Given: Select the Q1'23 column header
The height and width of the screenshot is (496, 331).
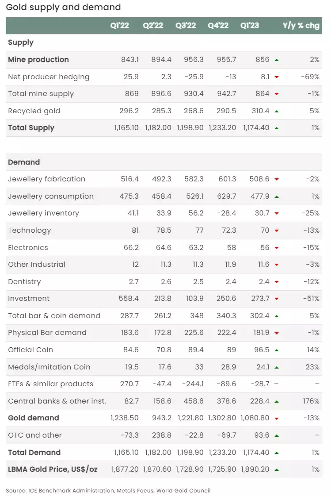Looking at the screenshot, I should (249, 25).
